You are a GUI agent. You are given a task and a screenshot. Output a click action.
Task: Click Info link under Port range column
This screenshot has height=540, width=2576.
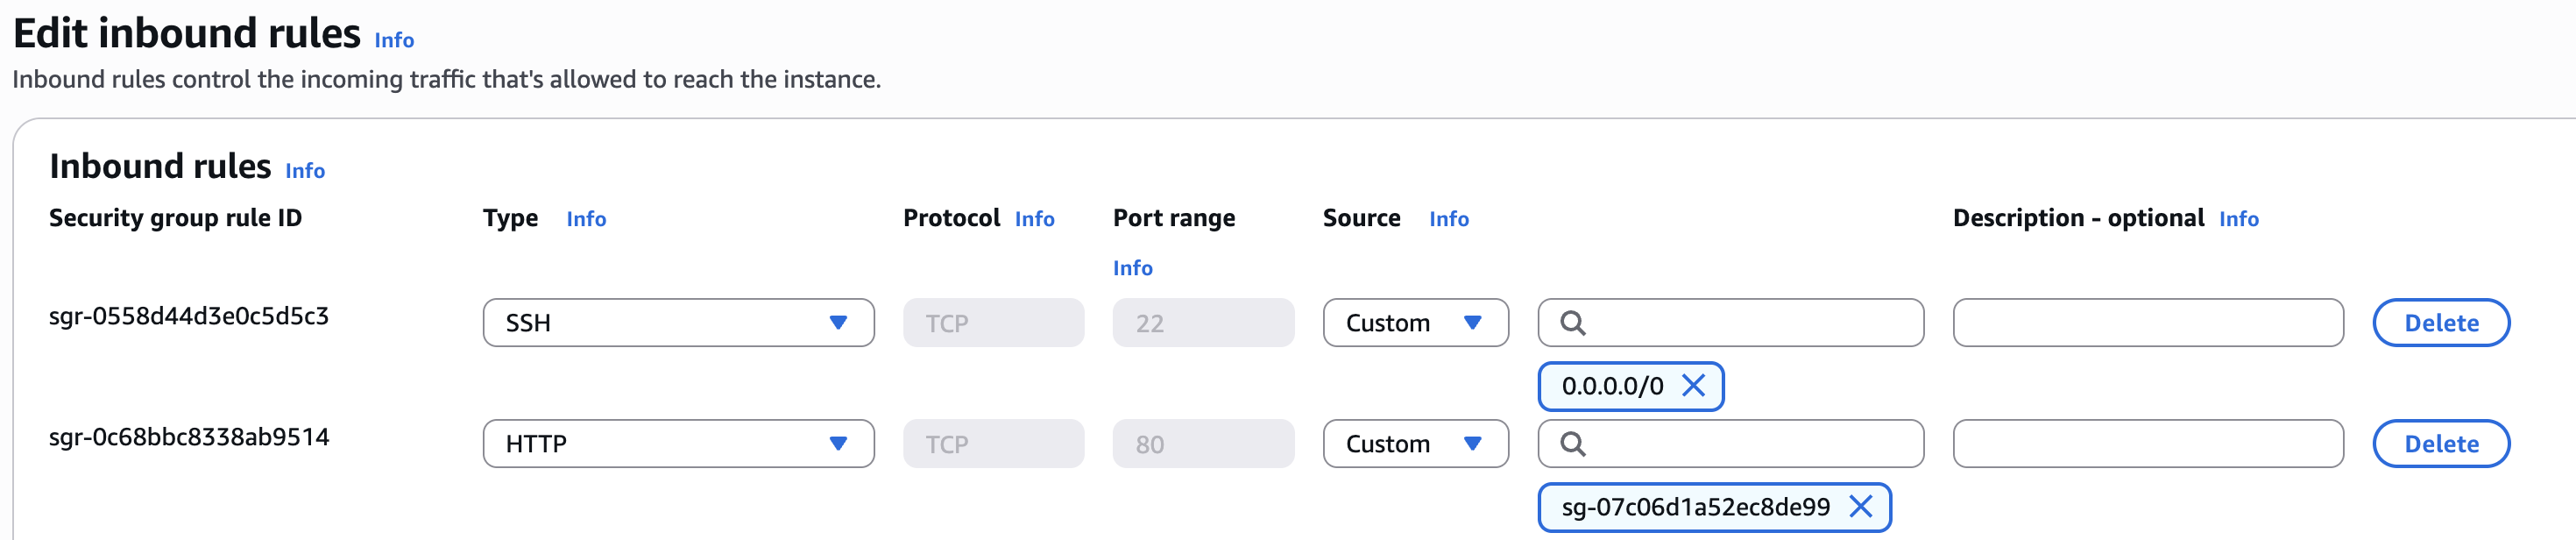1132,268
